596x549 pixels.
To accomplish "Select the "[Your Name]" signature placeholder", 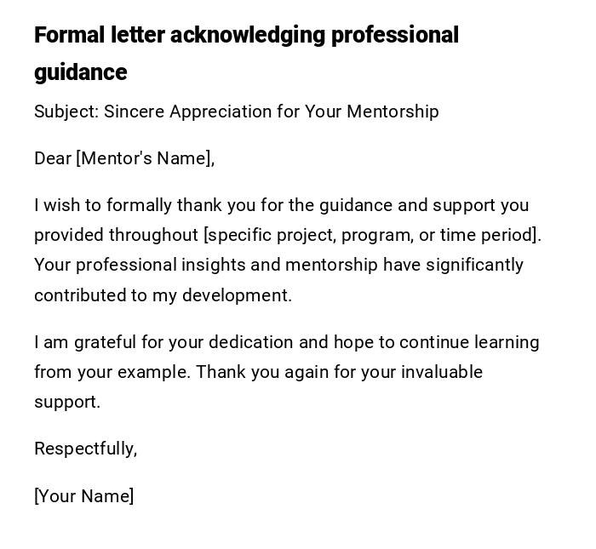I will coord(83,496).
